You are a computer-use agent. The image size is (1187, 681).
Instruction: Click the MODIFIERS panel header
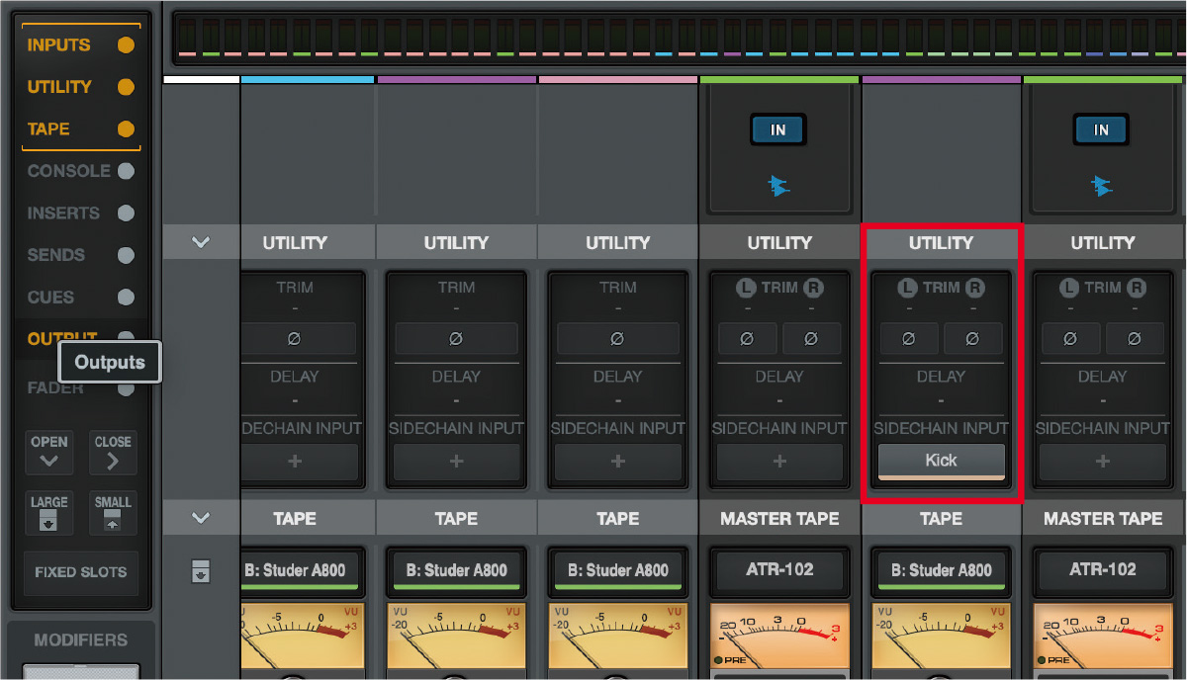pyautogui.click(x=81, y=640)
